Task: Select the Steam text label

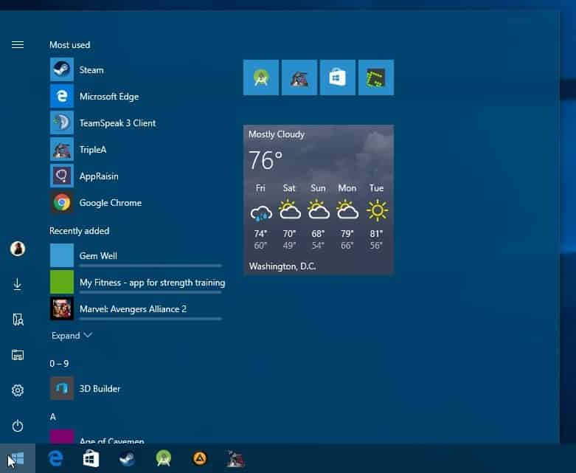Action: [91, 70]
